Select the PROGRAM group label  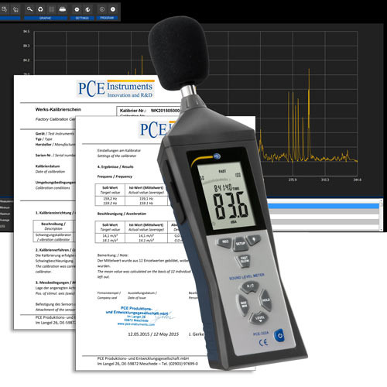(x=107, y=18)
